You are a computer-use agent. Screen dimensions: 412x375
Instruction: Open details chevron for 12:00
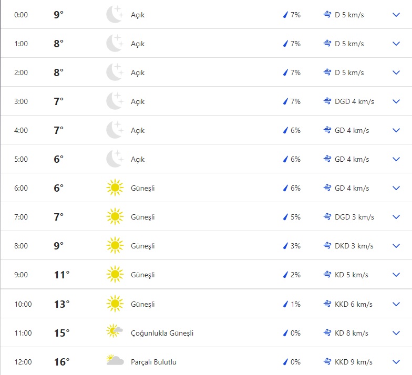pyautogui.click(x=396, y=362)
